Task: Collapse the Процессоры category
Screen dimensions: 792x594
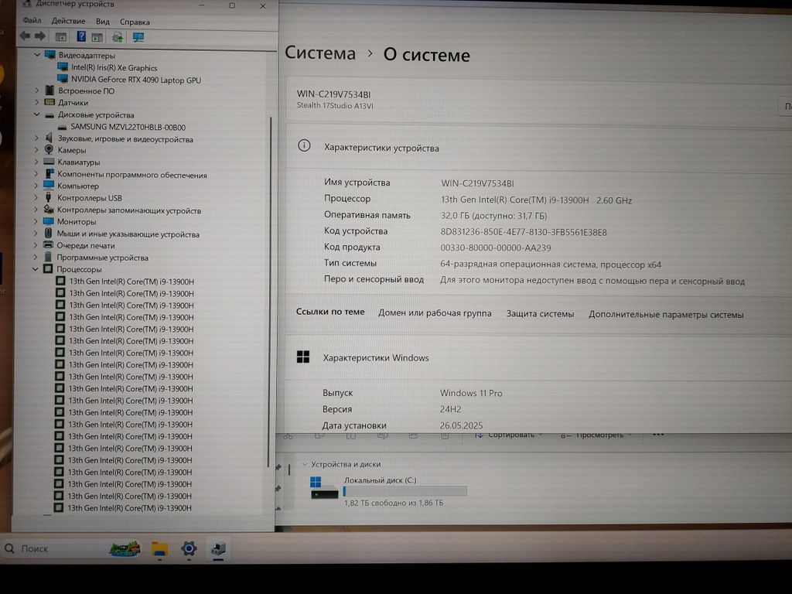Action: 35,269
